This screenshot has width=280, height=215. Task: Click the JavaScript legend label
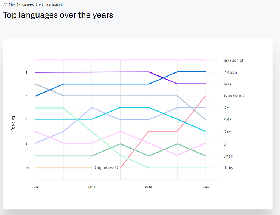[x=233, y=60]
